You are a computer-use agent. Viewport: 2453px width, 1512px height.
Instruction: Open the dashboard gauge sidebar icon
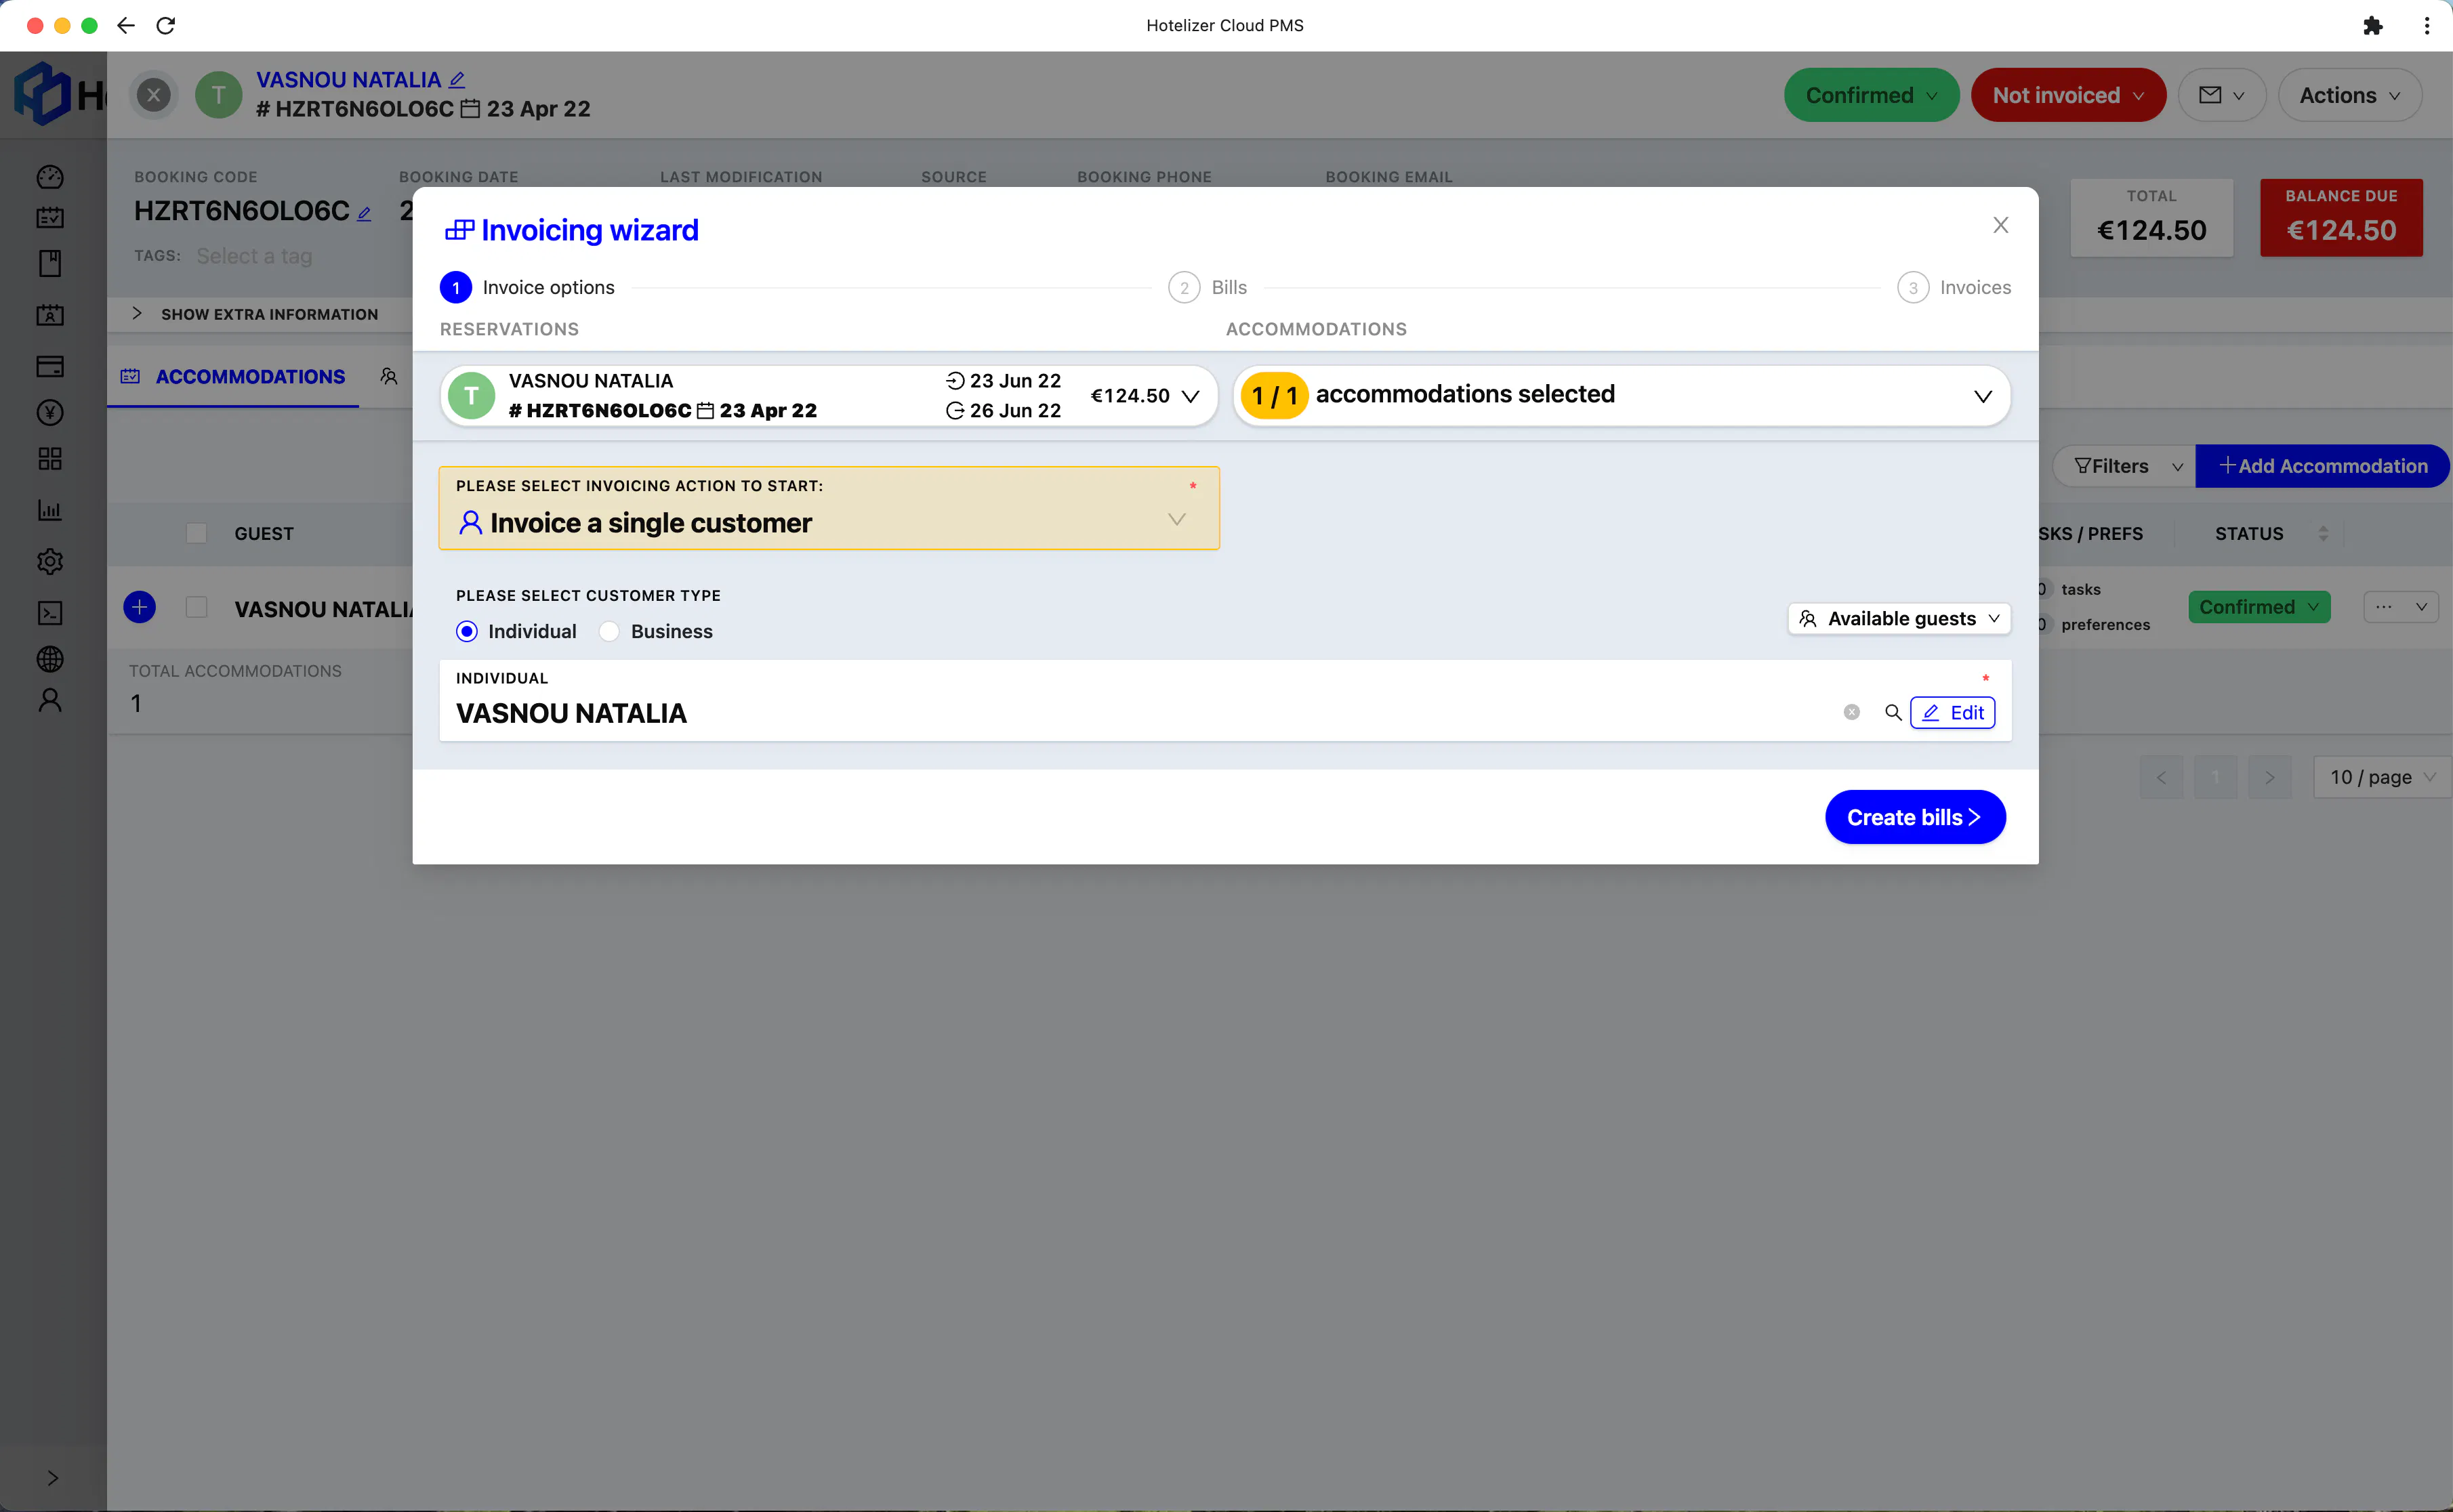[x=50, y=177]
